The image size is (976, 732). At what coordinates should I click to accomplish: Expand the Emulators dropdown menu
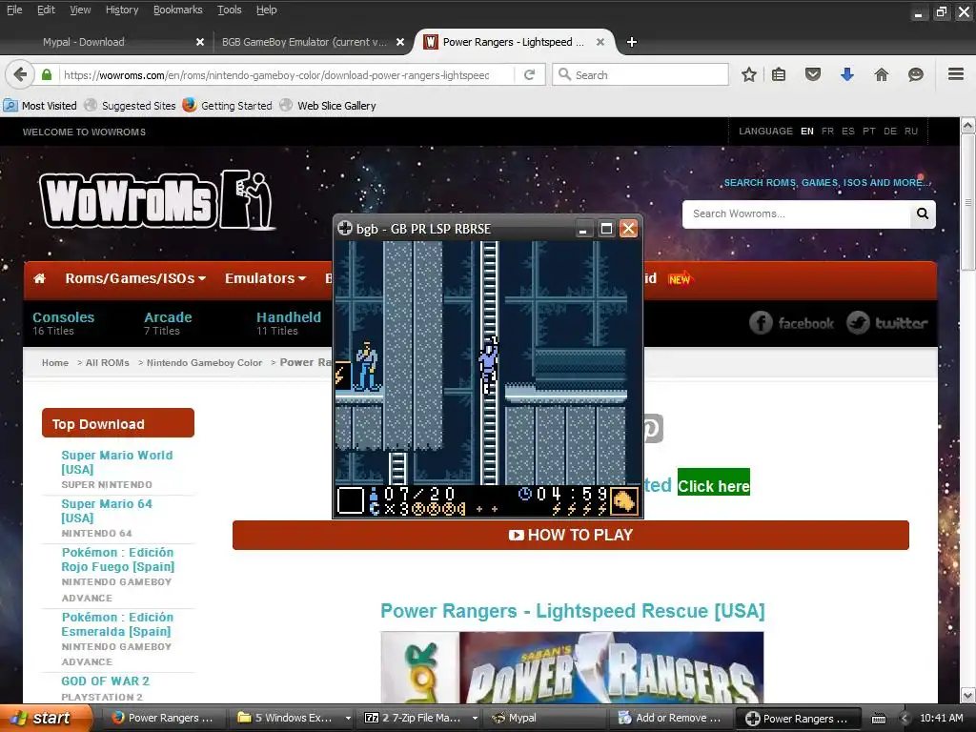[x=265, y=278]
